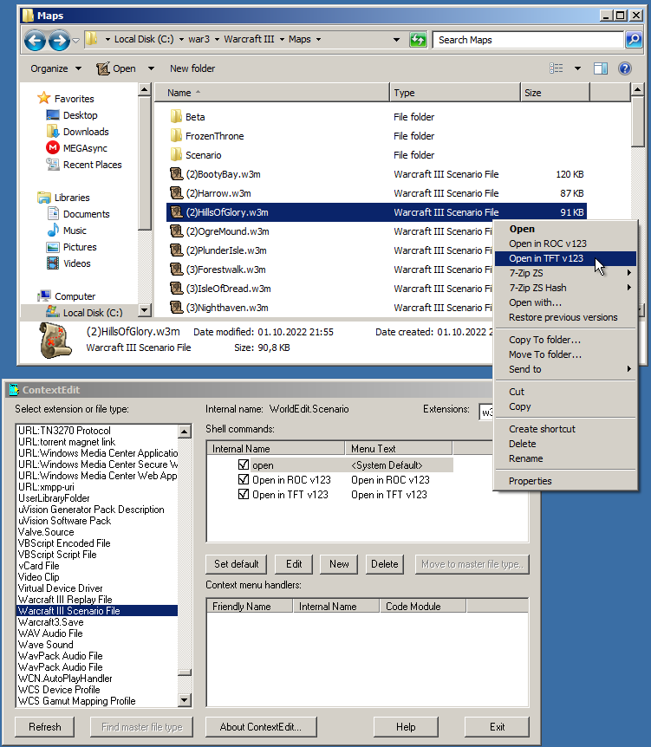Click the Back navigation arrow in Maps window
The height and width of the screenshot is (747, 651).
click(36, 41)
